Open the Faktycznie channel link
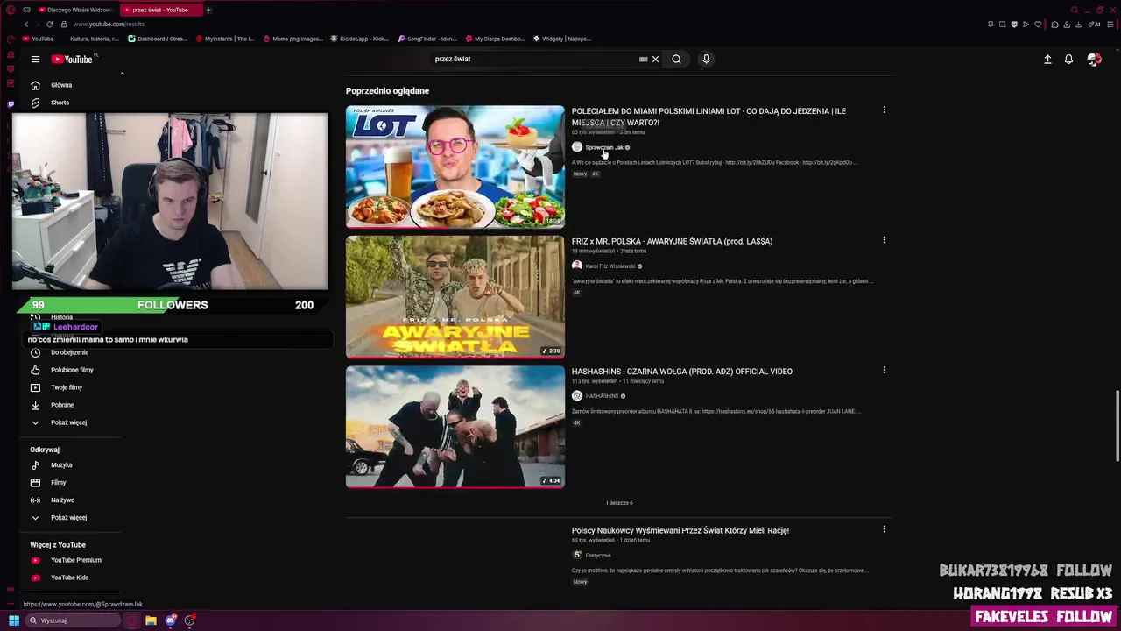This screenshot has width=1121, height=631. (598, 556)
